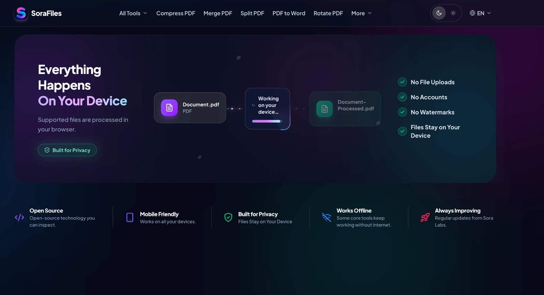Viewport: 544px width, 295px height.
Task: Open the EN language selector
Action: (x=480, y=13)
